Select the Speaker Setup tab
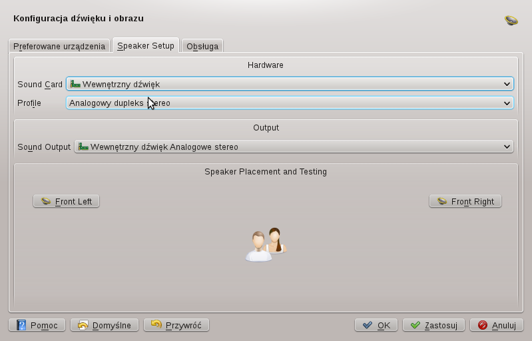 coord(145,45)
